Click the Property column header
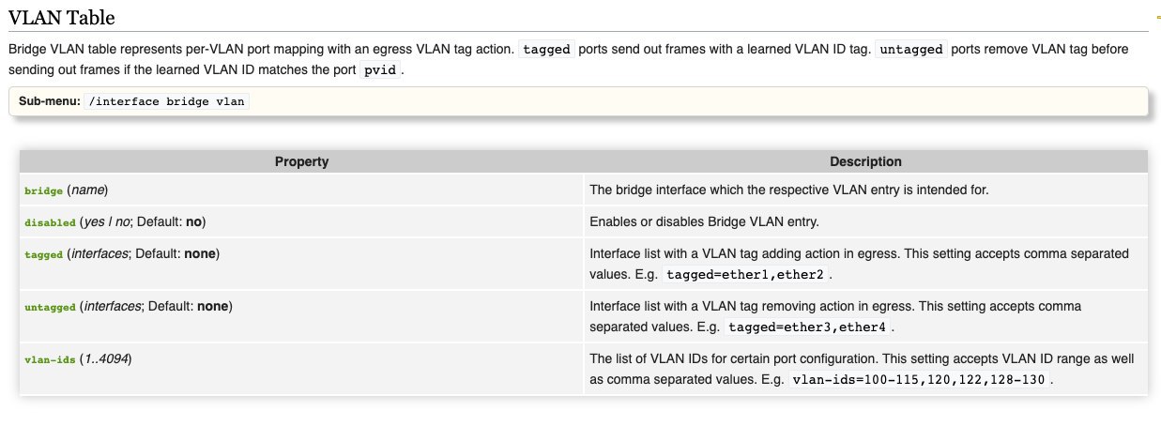1161x426 pixels. [x=301, y=161]
